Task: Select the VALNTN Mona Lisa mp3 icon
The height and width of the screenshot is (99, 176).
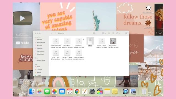Action: point(67,53)
